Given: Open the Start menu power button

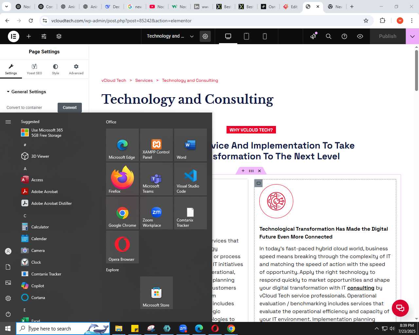Looking at the screenshot, I should click(8, 314).
